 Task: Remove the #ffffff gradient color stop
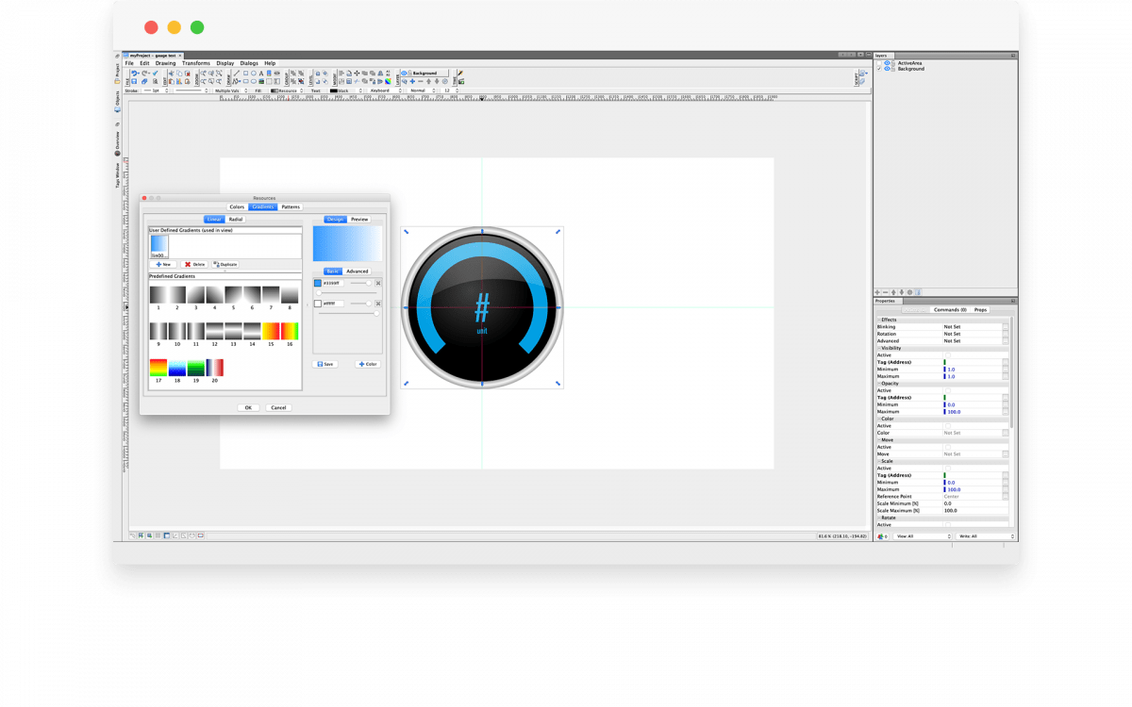[x=378, y=304]
